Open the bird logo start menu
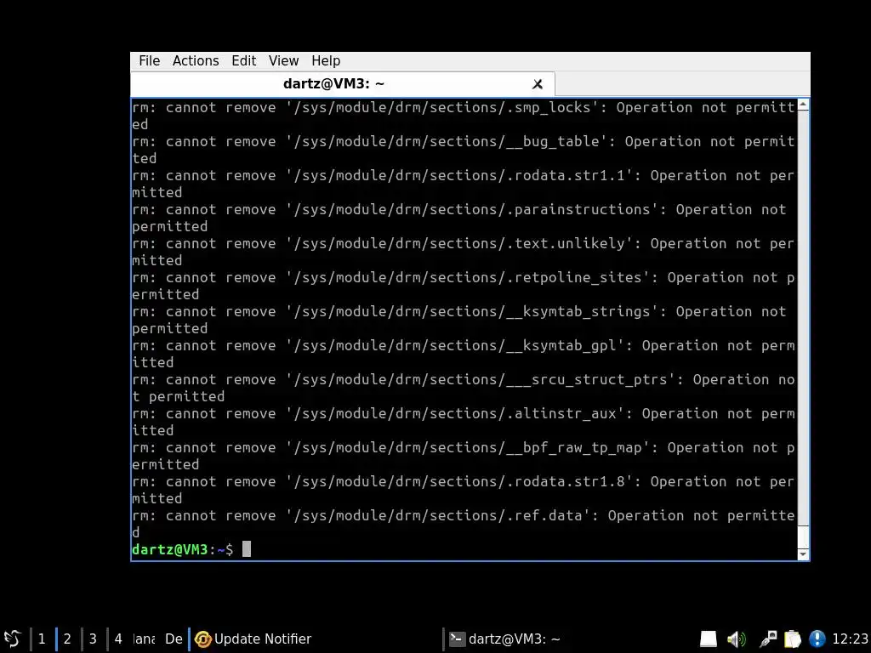 tap(12, 639)
